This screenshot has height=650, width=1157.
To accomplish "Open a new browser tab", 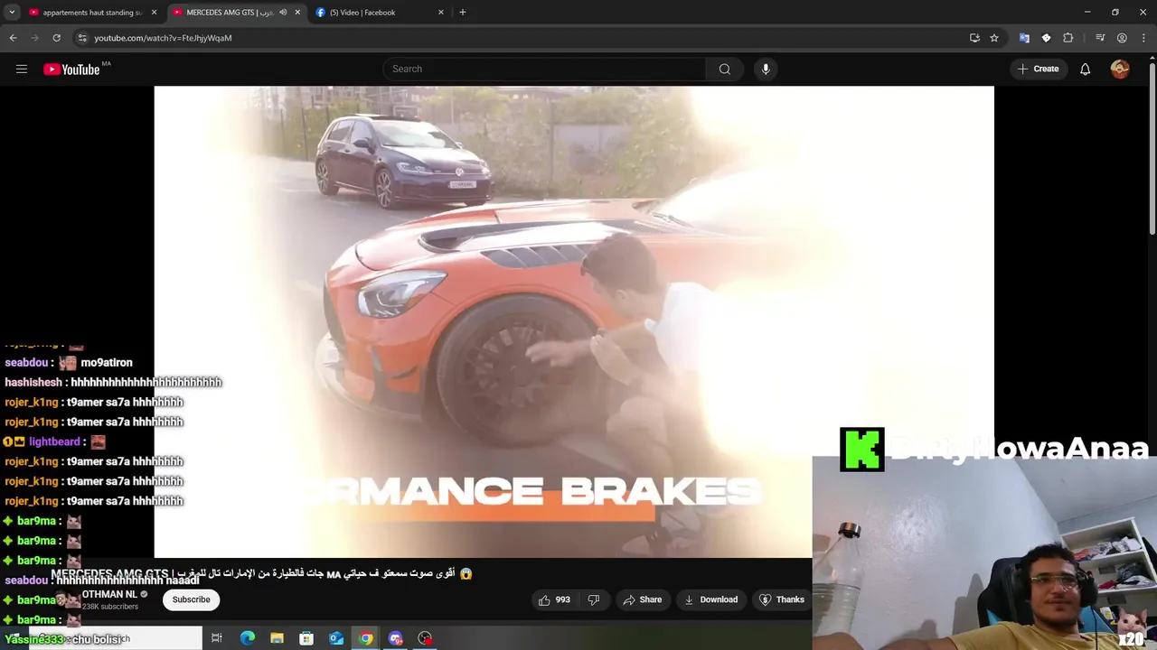I will point(463,13).
